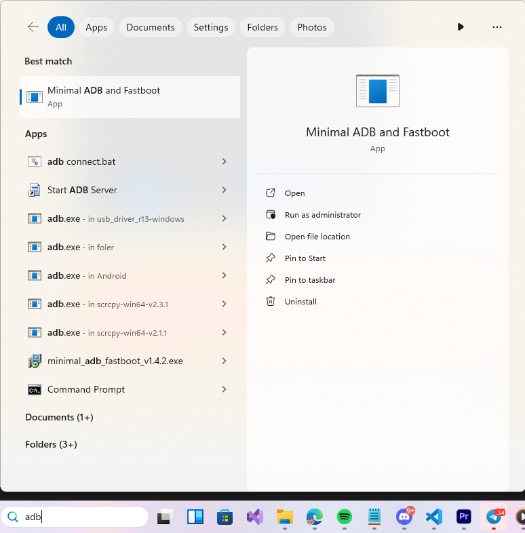
Task: Open Microsoft Store from taskbar
Action: (225, 517)
